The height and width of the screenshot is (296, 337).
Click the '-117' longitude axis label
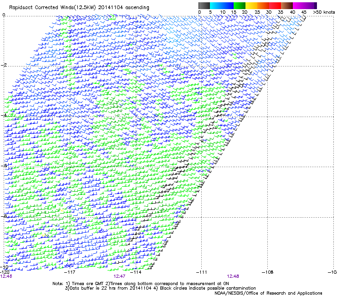coord(70,272)
